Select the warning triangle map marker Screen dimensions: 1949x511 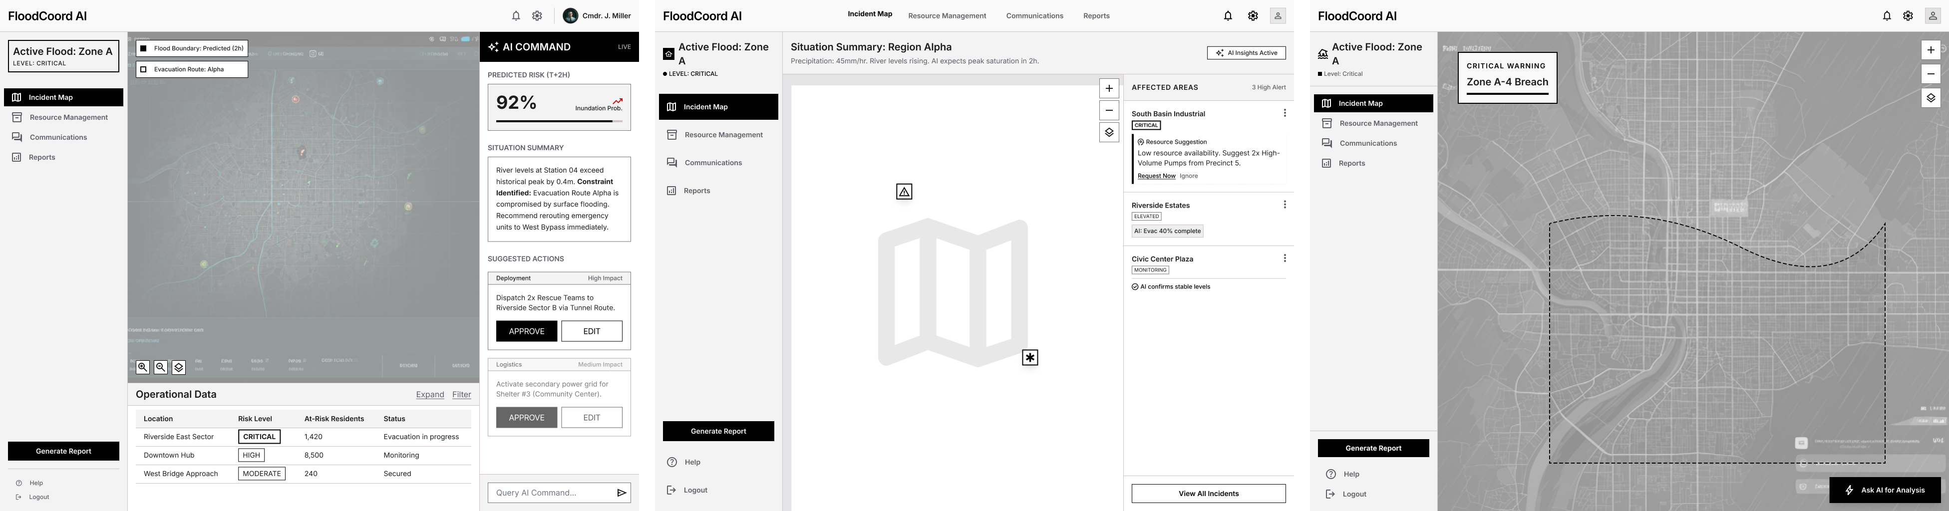[x=904, y=192]
